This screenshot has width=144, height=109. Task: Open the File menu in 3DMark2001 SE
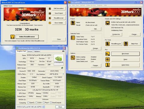(x=70, y=5)
